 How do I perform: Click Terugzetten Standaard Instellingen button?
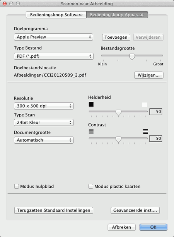coord(54,210)
